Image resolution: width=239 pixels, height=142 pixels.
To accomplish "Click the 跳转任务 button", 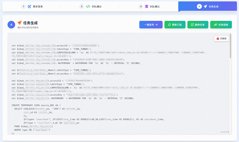I will click(x=198, y=25).
